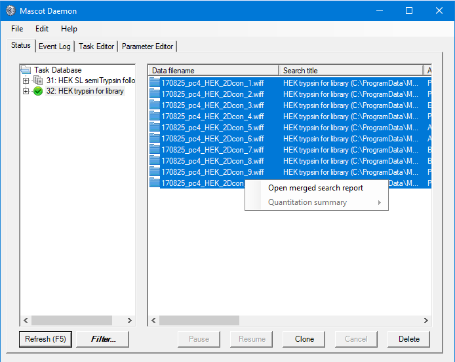The width and height of the screenshot is (455, 362).
Task: Click the Mascot Daemon gear icon in title bar
Action: pos(10,10)
